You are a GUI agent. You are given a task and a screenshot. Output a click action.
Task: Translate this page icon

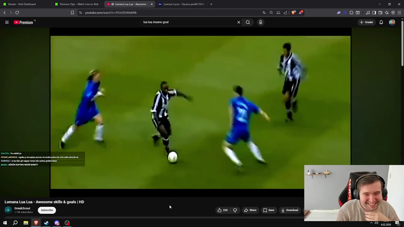pyautogui.click(x=264, y=13)
